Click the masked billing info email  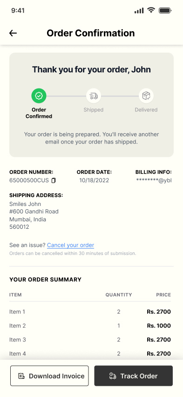point(154,180)
